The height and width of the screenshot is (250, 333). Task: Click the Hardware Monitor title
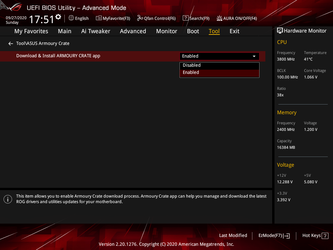coord(305,31)
